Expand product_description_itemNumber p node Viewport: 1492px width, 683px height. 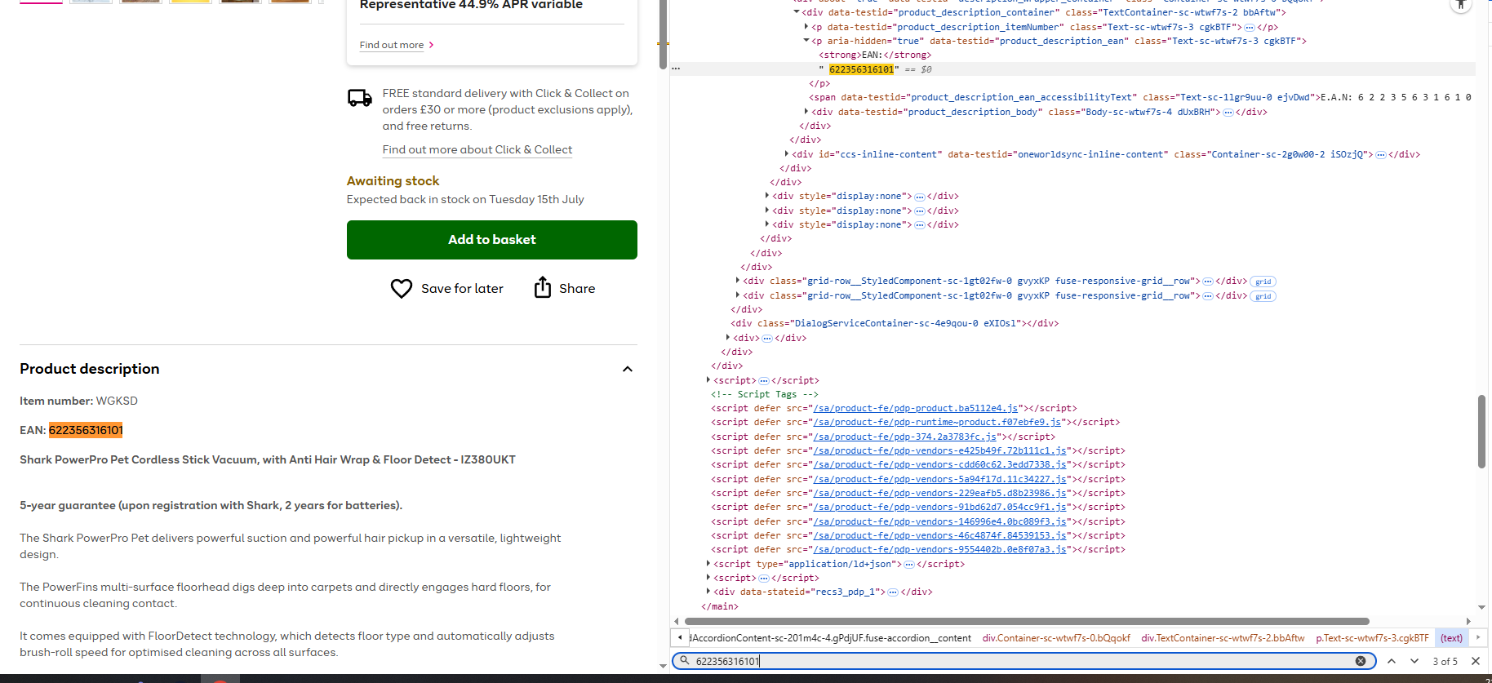[x=806, y=27]
